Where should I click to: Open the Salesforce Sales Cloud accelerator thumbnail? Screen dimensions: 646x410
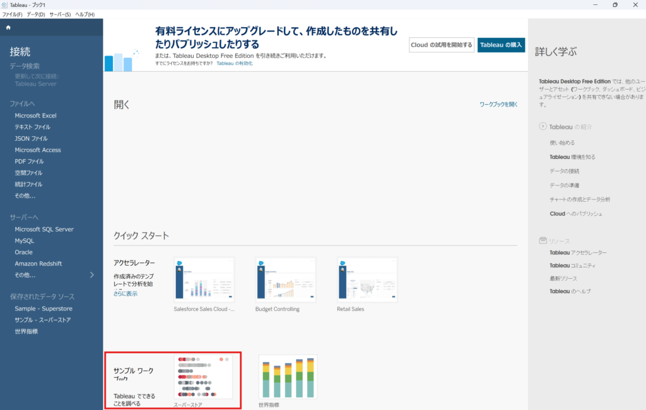(204, 279)
